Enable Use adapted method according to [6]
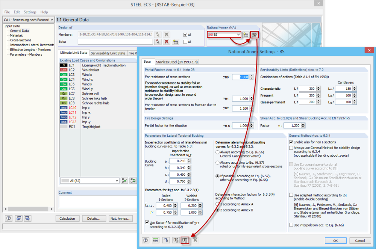The height and width of the screenshot is (249, 376). [291, 195]
